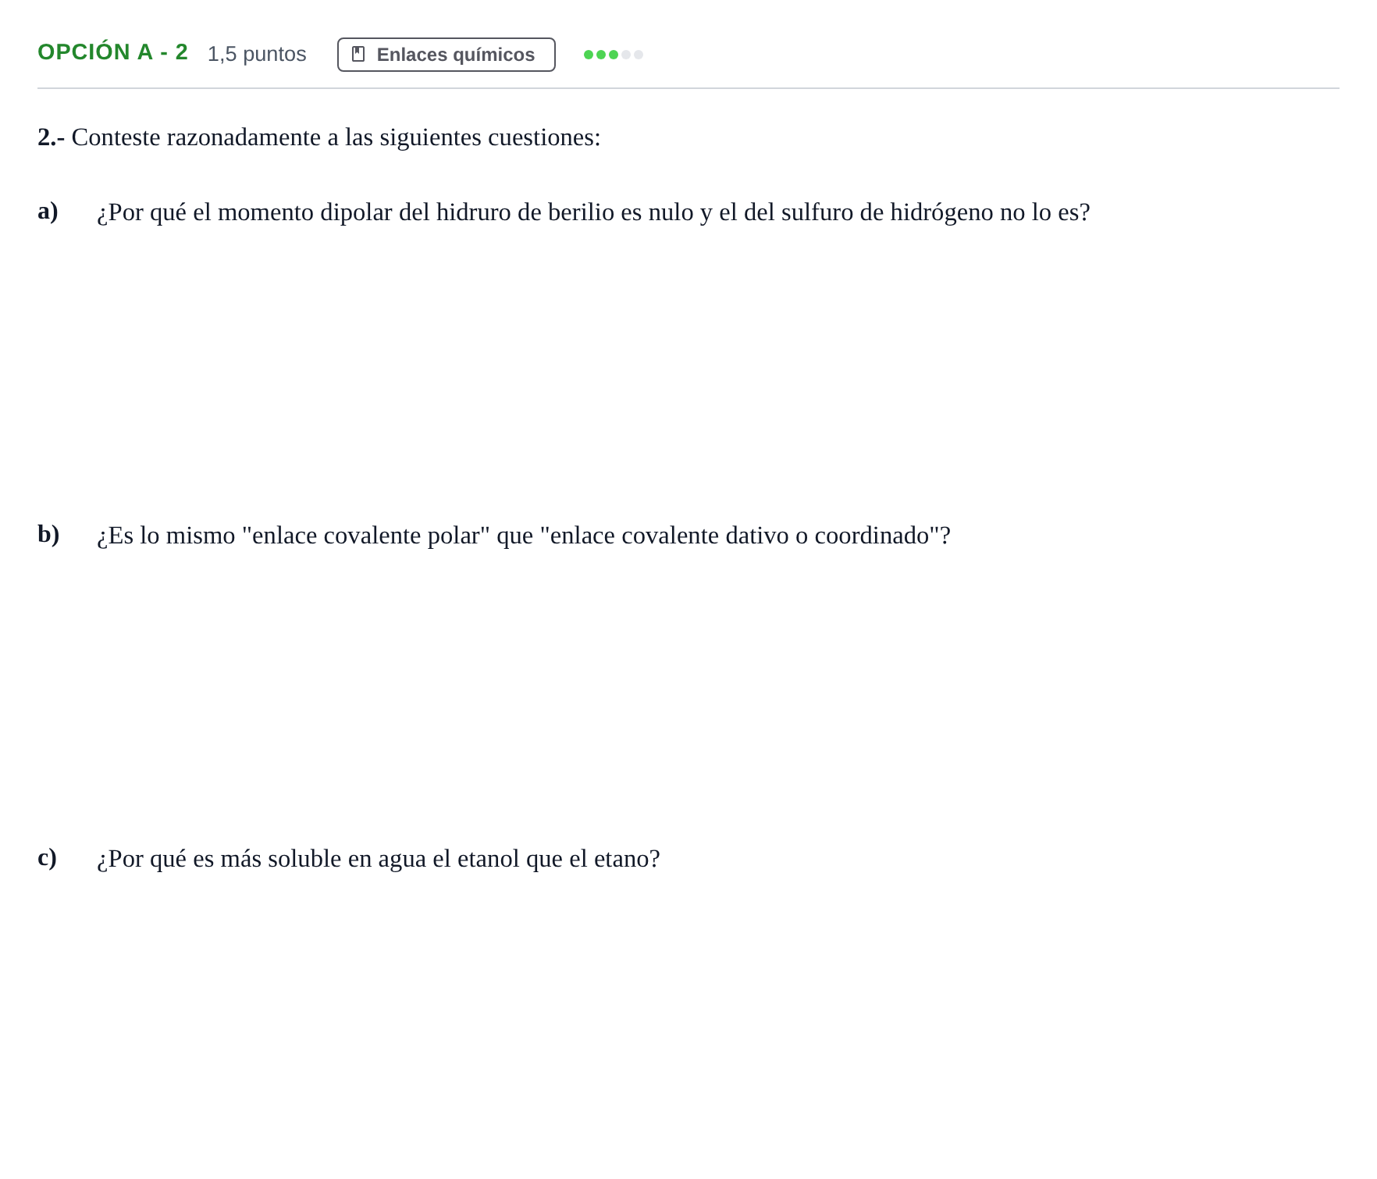This screenshot has height=1179, width=1377.
Task: Click the bold 'a)' item label
Action: [48, 211]
